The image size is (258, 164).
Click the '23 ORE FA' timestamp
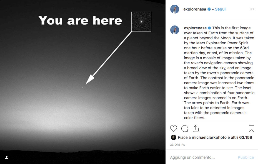[x=177, y=145]
